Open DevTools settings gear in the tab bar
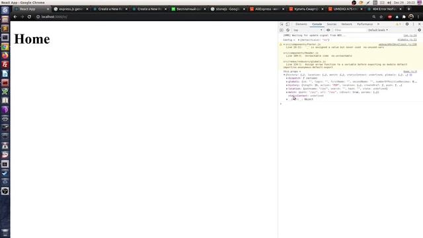423x238 pixels. pos(407,24)
